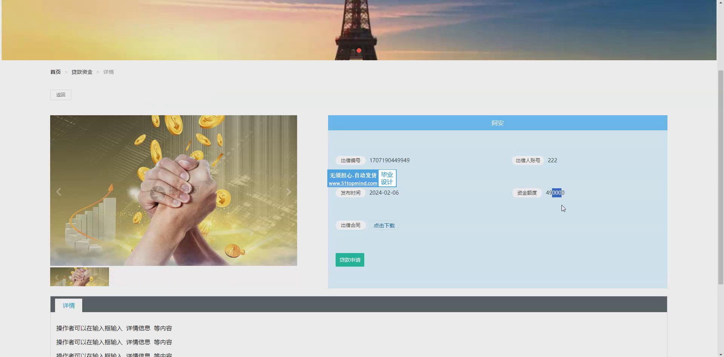Open the 贷款资金 breadcrumb link
Screen dimensions: 724x357
tap(82, 72)
